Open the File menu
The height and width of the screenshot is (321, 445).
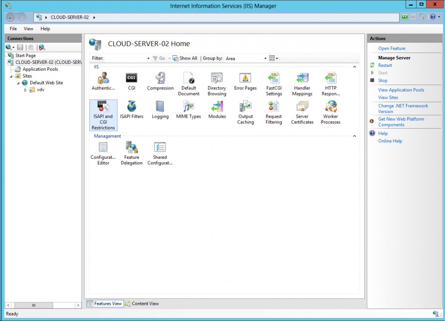click(x=13, y=28)
